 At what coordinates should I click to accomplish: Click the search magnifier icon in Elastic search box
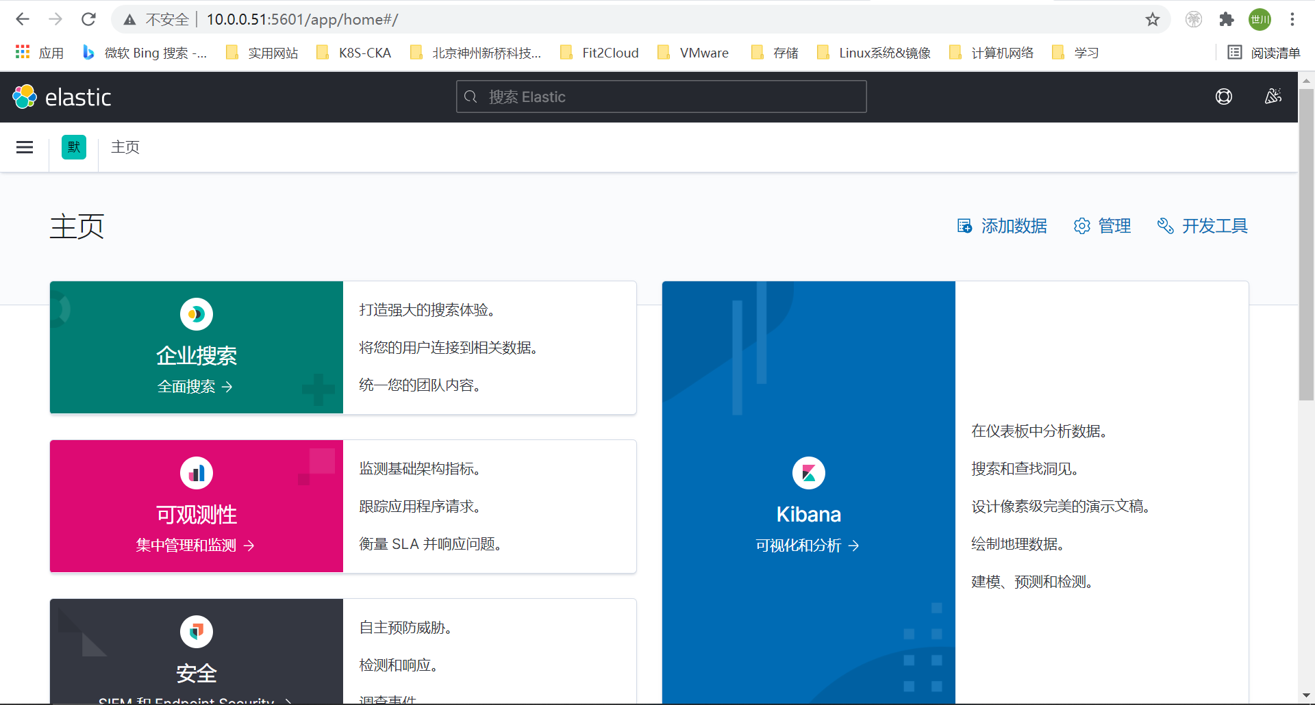[x=471, y=97]
